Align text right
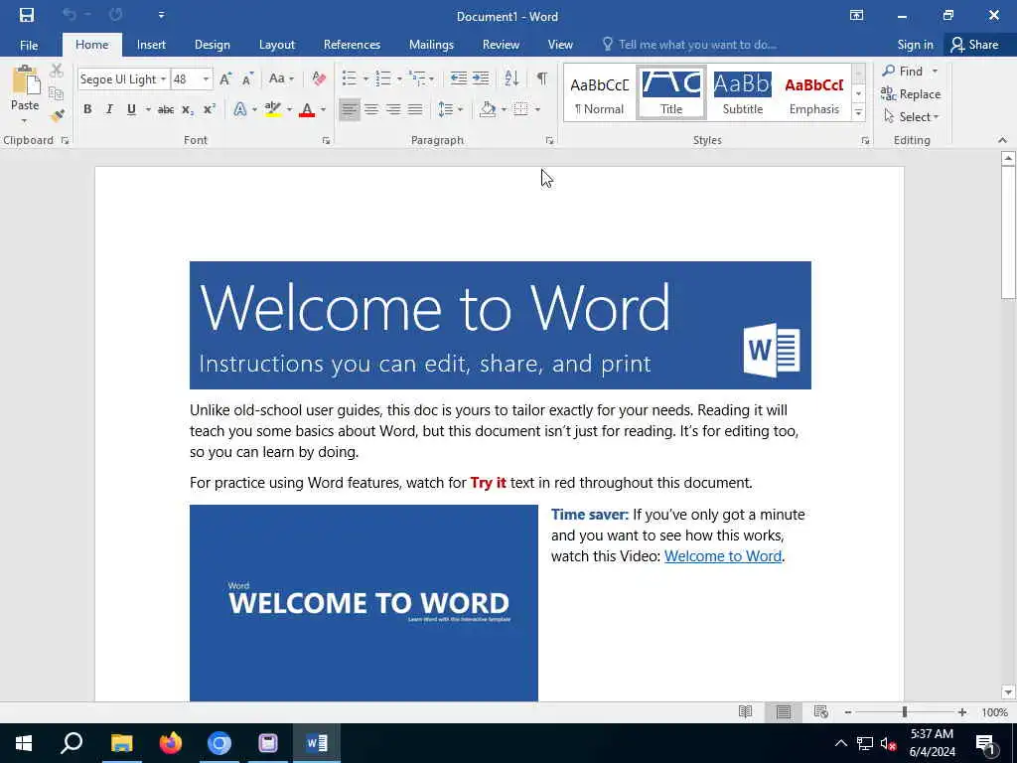 pos(393,109)
